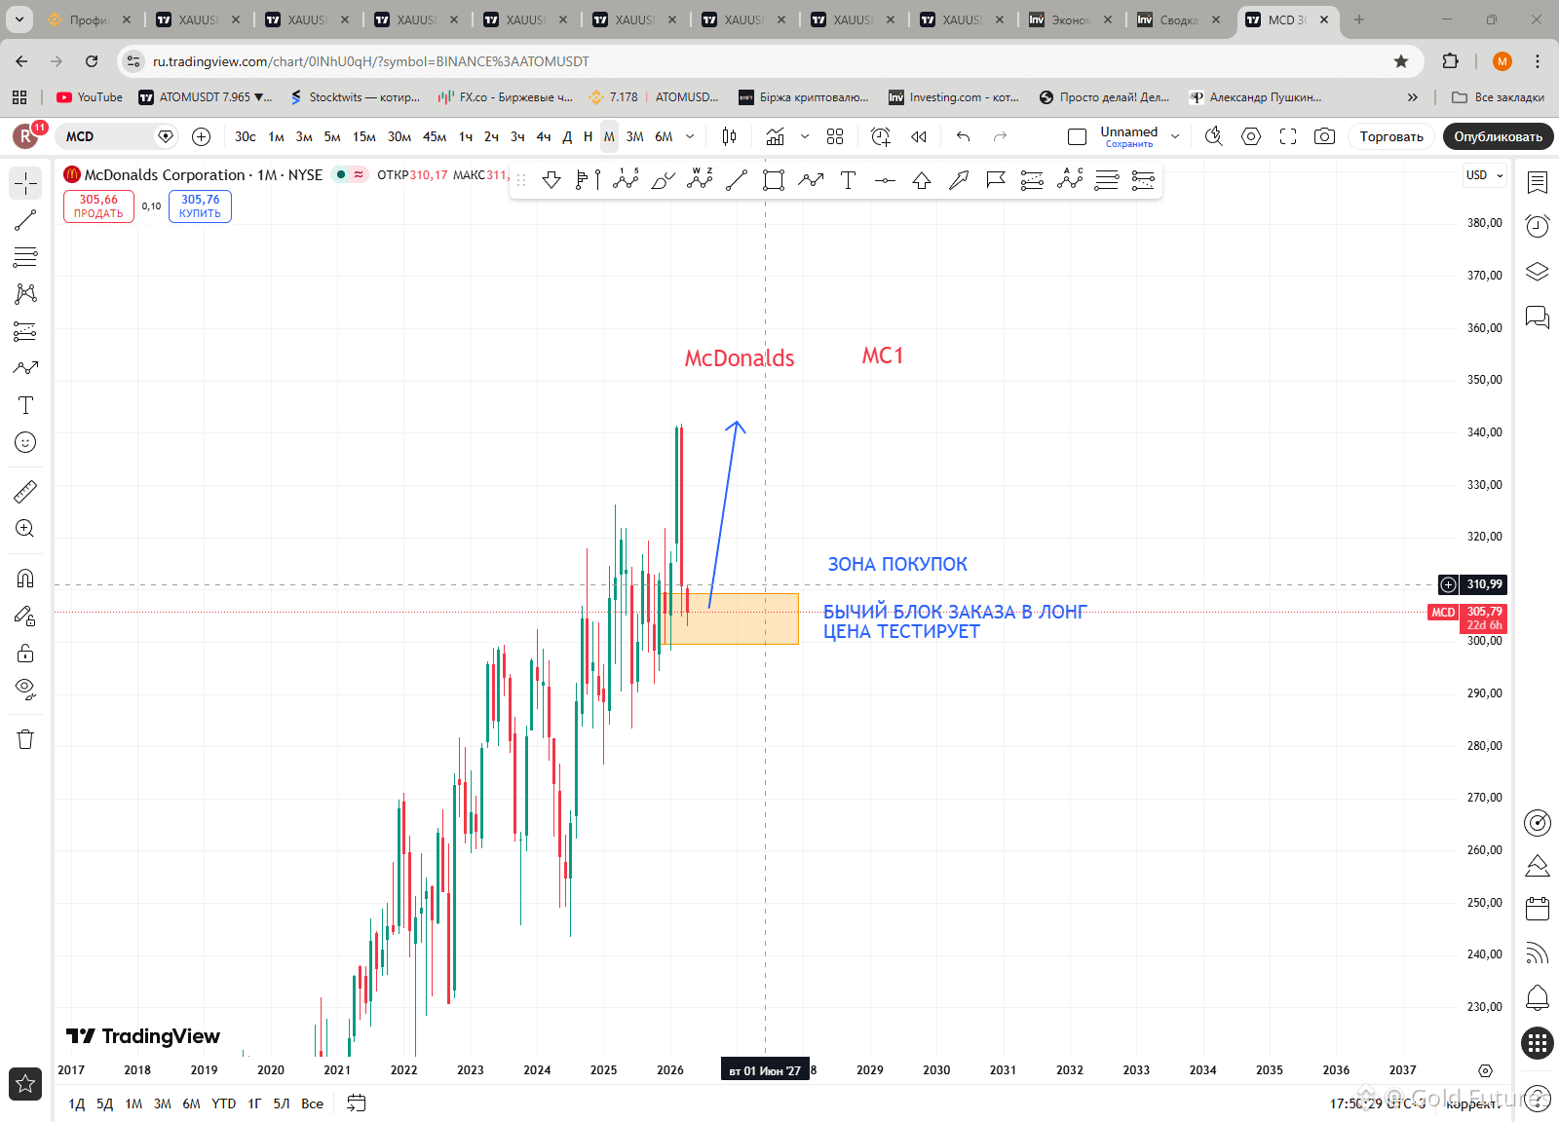Select the 4ч timeframe
The image size is (1559, 1122).
pos(544,136)
